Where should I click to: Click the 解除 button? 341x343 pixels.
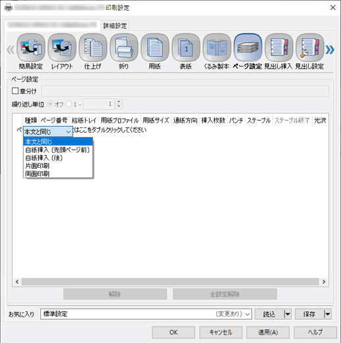115,294
